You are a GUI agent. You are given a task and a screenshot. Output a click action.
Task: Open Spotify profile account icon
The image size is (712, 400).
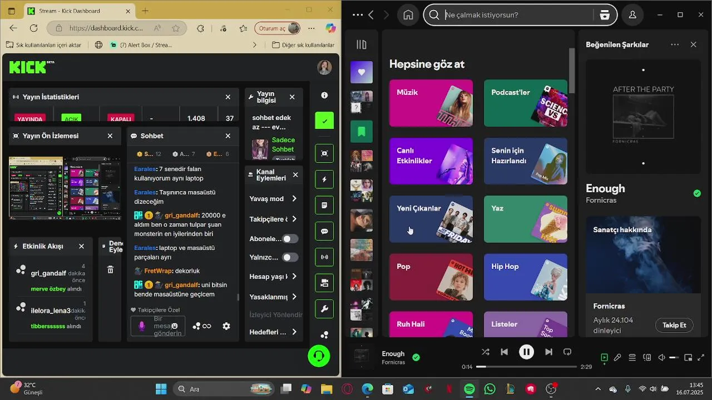pos(632,15)
